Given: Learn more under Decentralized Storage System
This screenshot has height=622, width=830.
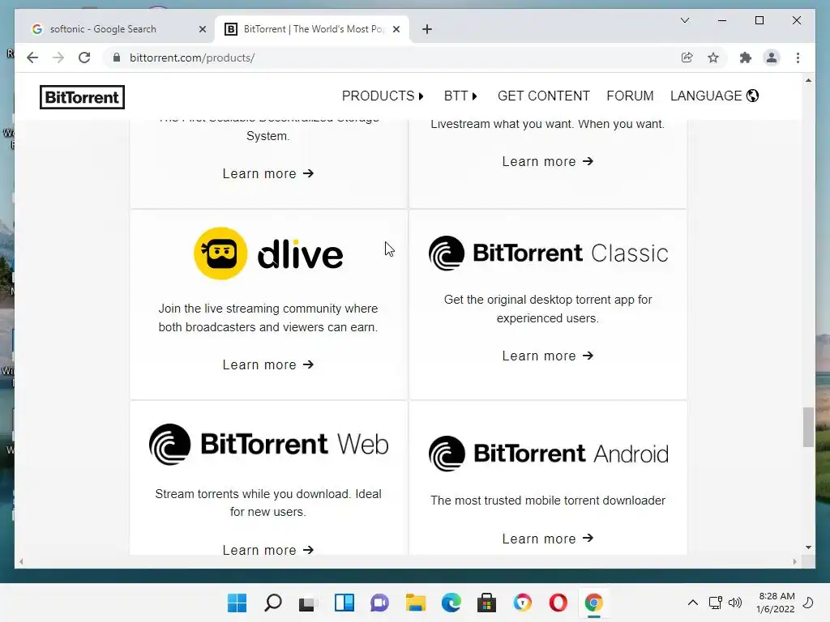Looking at the screenshot, I should [268, 173].
